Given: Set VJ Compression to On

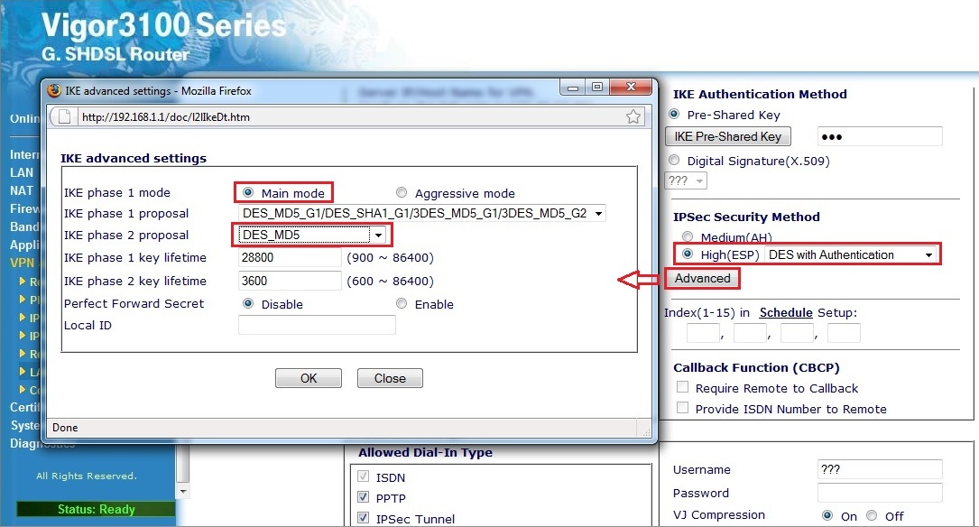Looking at the screenshot, I should (x=827, y=515).
